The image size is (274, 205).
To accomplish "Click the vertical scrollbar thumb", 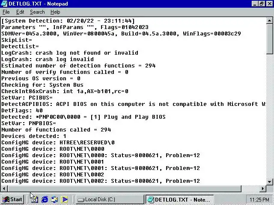I will [x=269, y=39].
